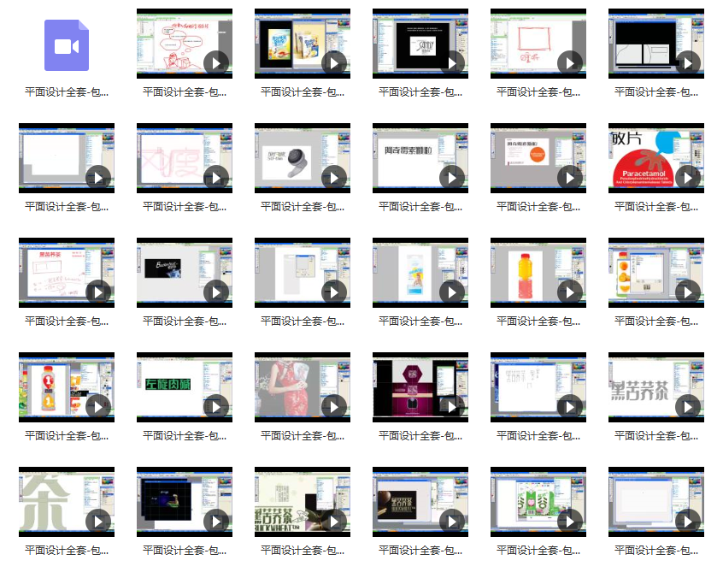Click the file name under the black banner logo video

(185, 321)
